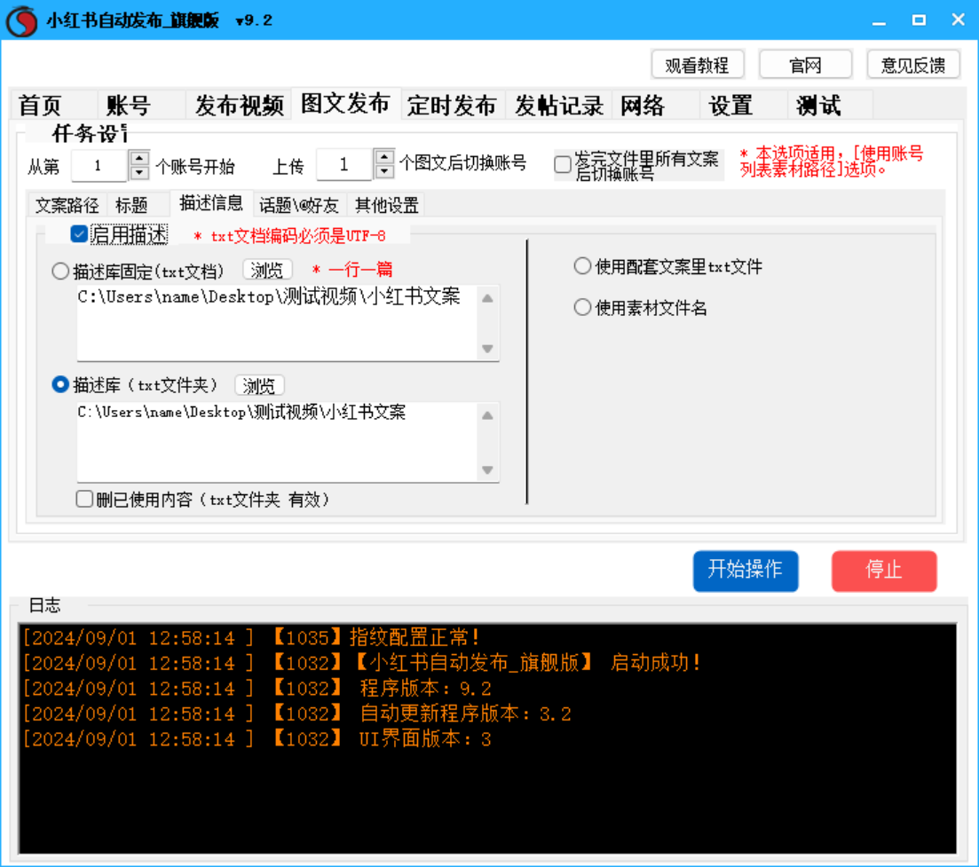The height and width of the screenshot is (867, 979).
Task: Click the upload count before switching field
Action: 344,165
